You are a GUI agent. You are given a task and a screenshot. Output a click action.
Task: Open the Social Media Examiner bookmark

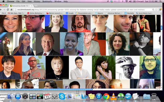tap(144, 13)
